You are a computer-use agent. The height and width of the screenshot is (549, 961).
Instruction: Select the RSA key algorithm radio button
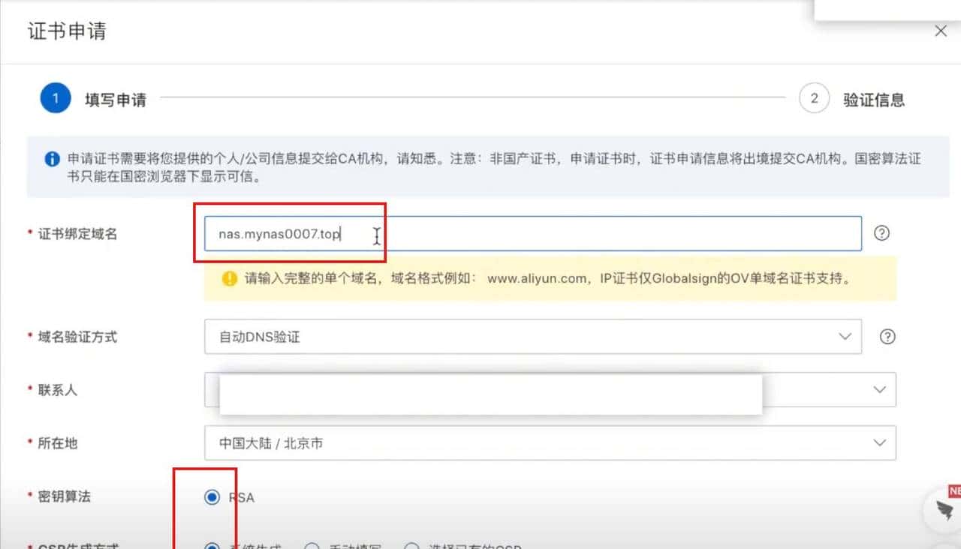tap(213, 496)
